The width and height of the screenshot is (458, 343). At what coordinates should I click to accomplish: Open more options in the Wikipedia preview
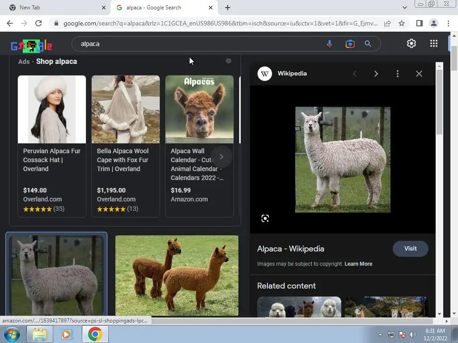(397, 74)
